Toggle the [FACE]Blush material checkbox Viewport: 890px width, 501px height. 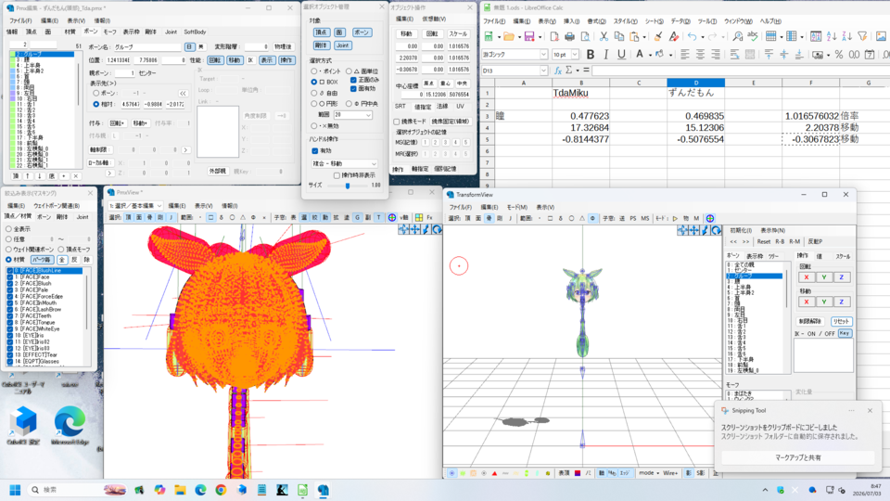pyautogui.click(x=9, y=283)
